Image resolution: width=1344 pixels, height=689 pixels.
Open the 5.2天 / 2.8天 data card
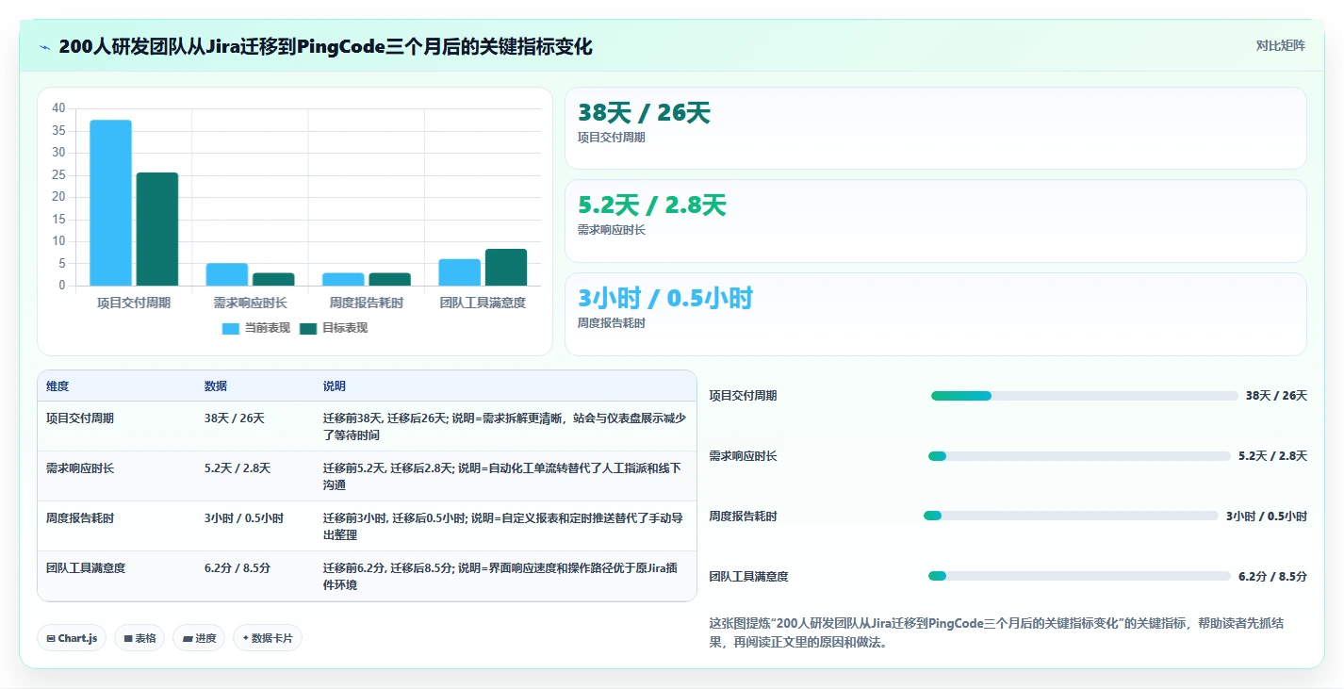point(935,221)
